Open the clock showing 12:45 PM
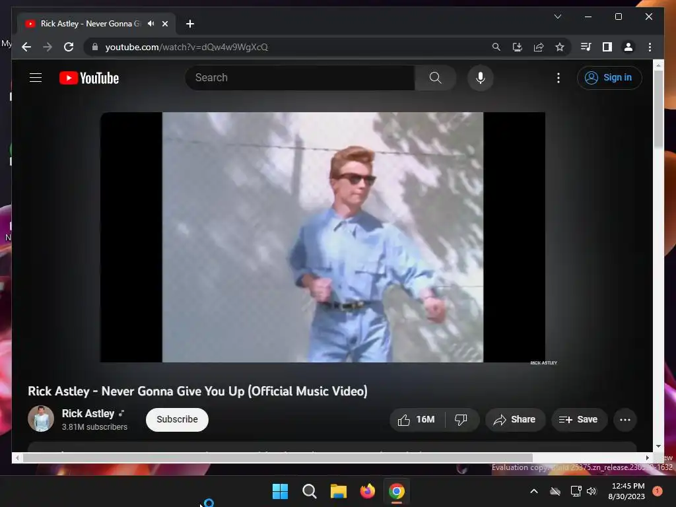The image size is (676, 507). tap(627, 491)
